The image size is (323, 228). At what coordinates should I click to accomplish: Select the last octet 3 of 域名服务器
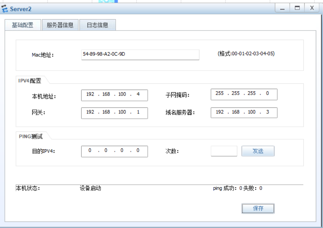click(268, 112)
